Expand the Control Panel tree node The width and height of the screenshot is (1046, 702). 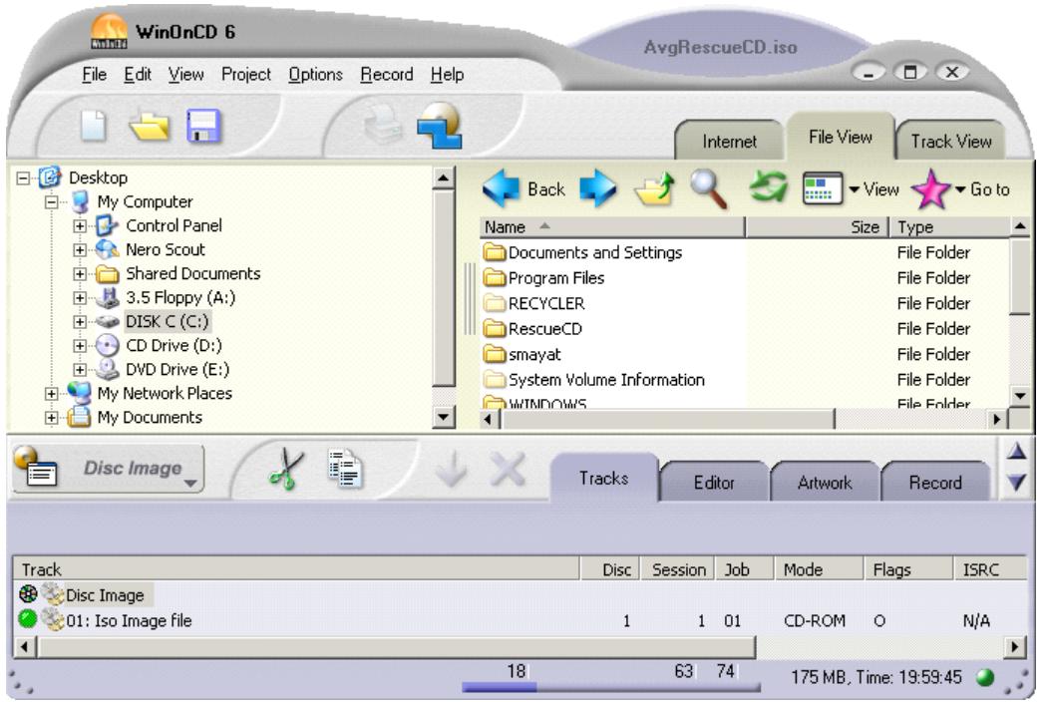coord(80,225)
